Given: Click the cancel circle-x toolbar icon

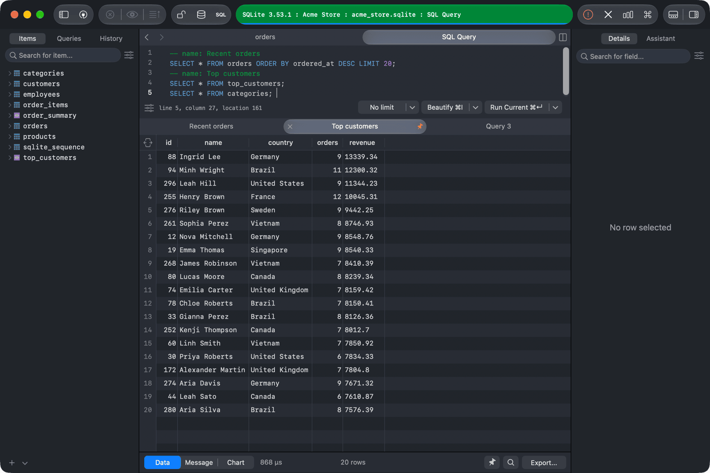Looking at the screenshot, I should pyautogui.click(x=110, y=15).
